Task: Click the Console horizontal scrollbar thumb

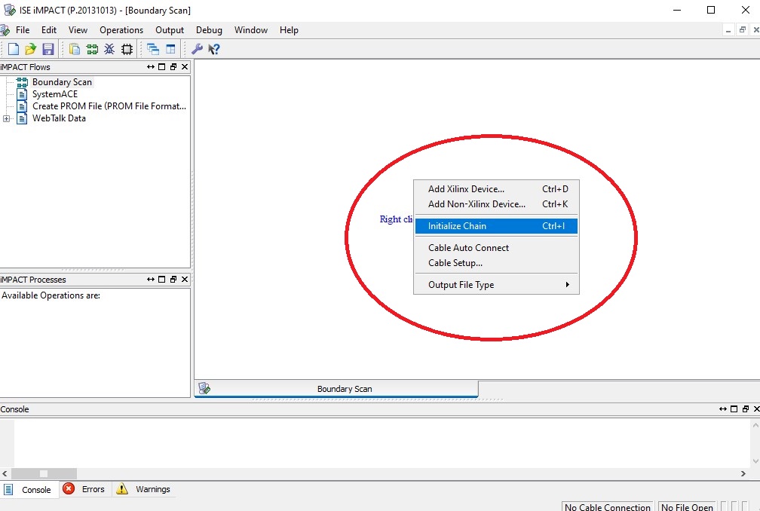Action: 44,473
